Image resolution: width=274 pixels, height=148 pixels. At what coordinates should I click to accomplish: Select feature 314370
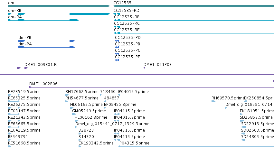pos(86,137)
